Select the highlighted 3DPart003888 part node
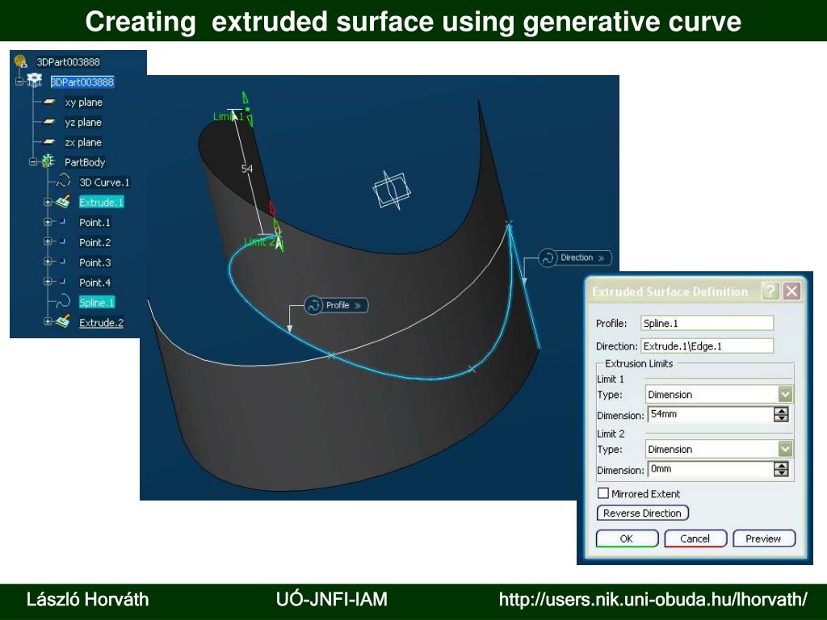 [82, 82]
